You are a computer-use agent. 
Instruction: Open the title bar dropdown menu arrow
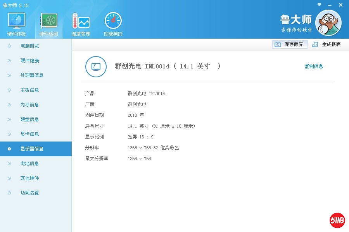319,5
